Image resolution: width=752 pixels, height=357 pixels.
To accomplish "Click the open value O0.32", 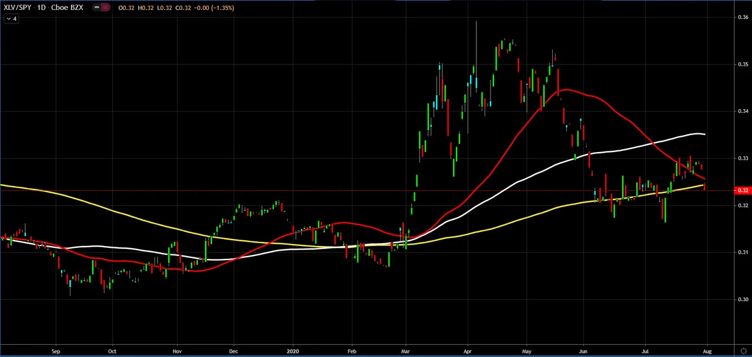I will coord(125,8).
